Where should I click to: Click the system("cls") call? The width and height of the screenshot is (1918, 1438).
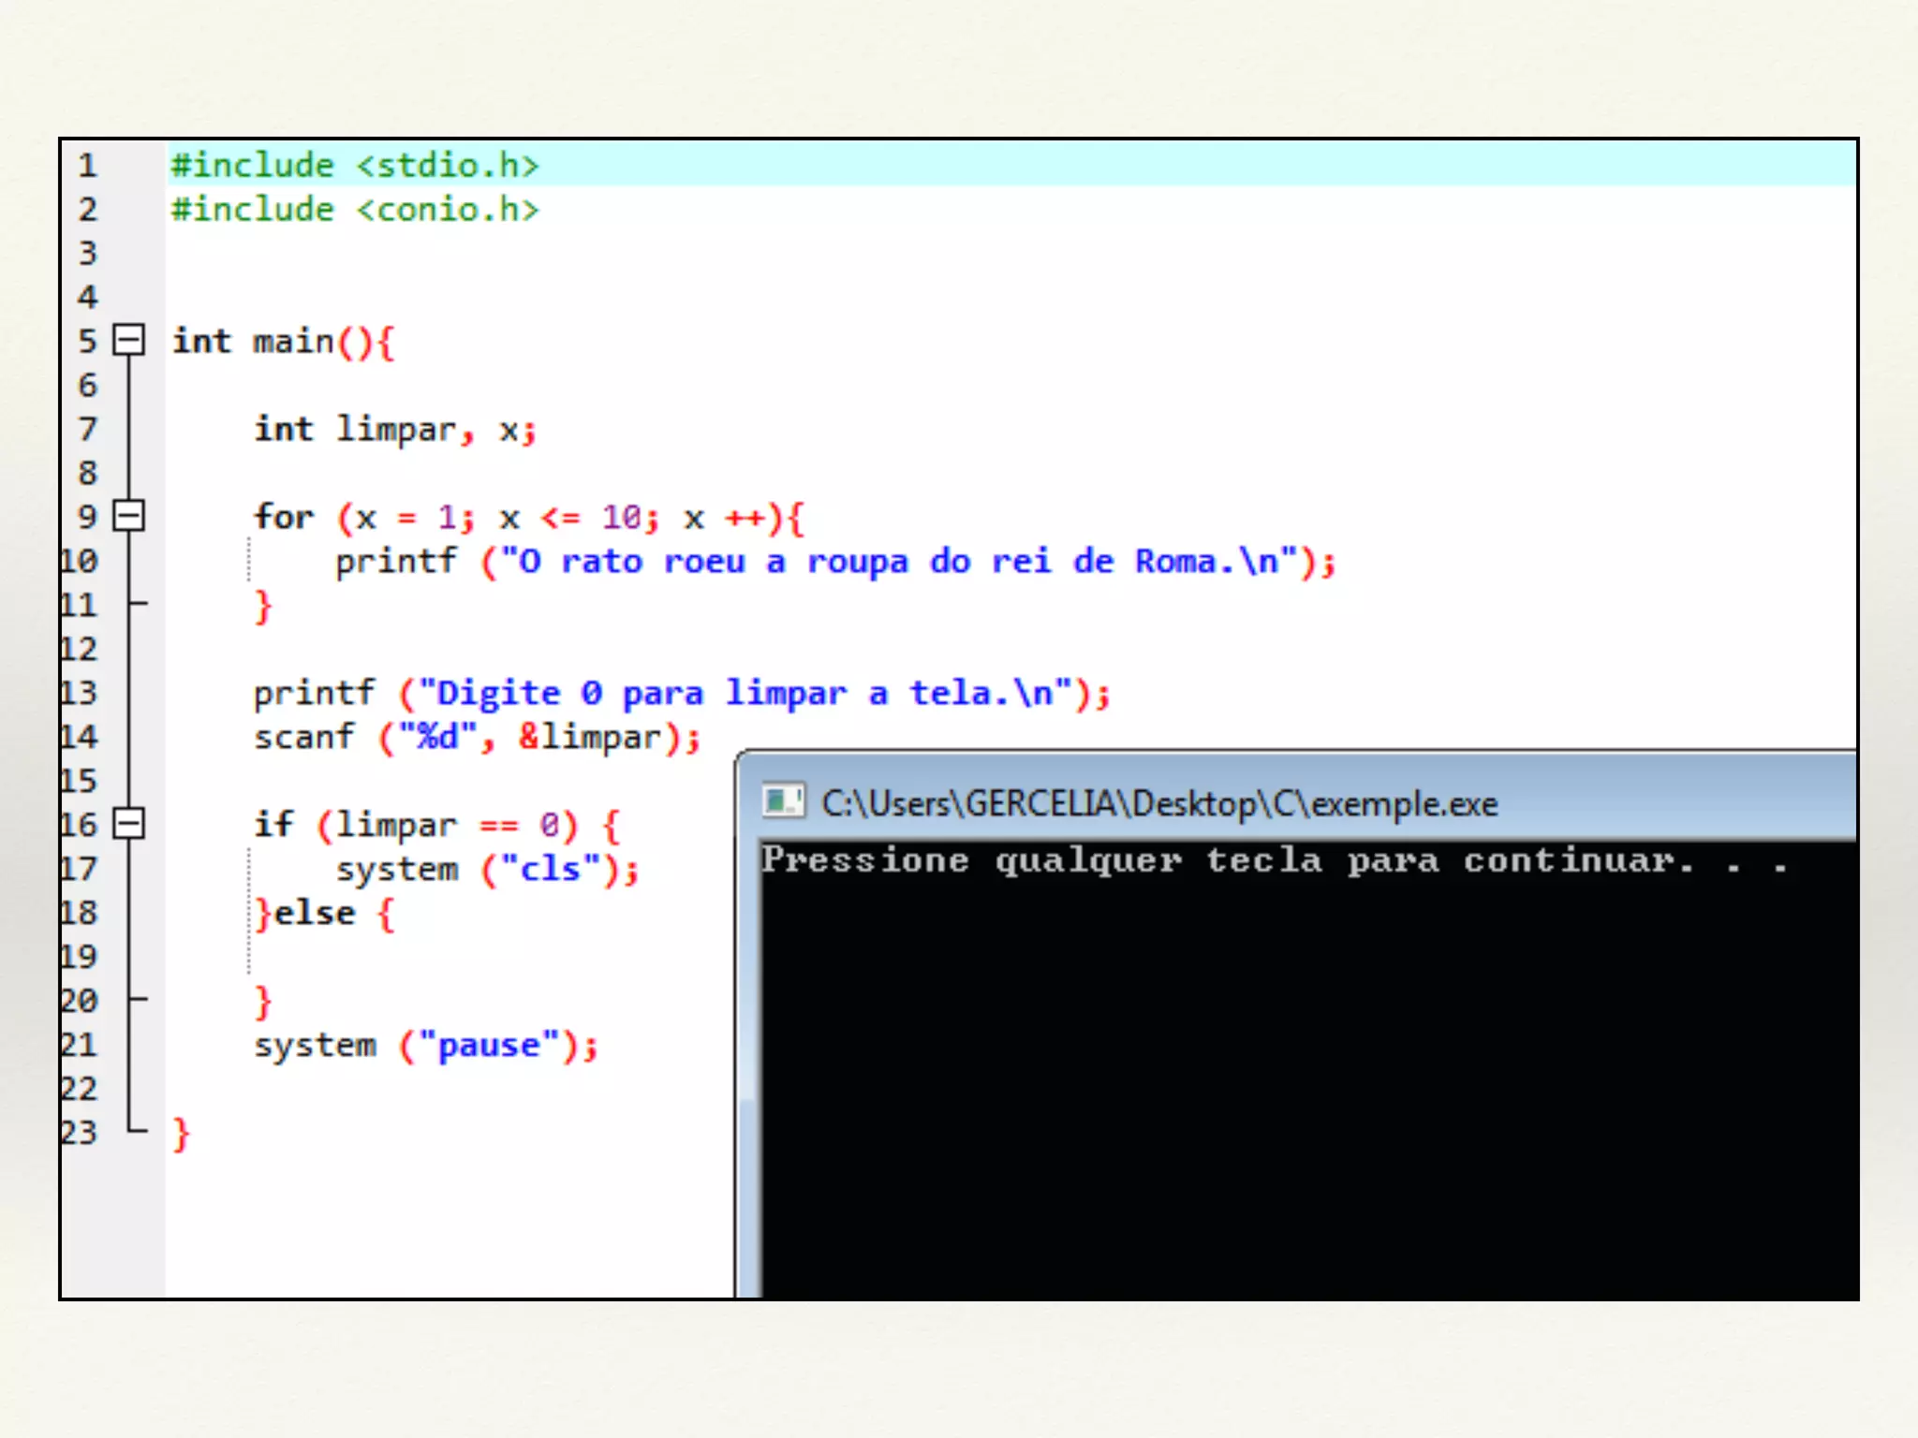(487, 870)
